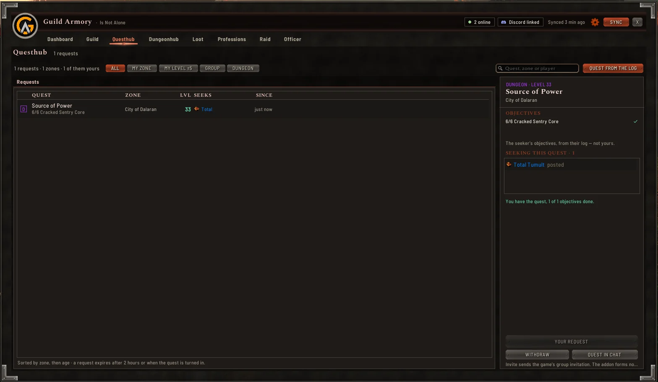Image resolution: width=658 pixels, height=382 pixels.
Task: Click the magnifier icon in search box
Action: (500, 68)
